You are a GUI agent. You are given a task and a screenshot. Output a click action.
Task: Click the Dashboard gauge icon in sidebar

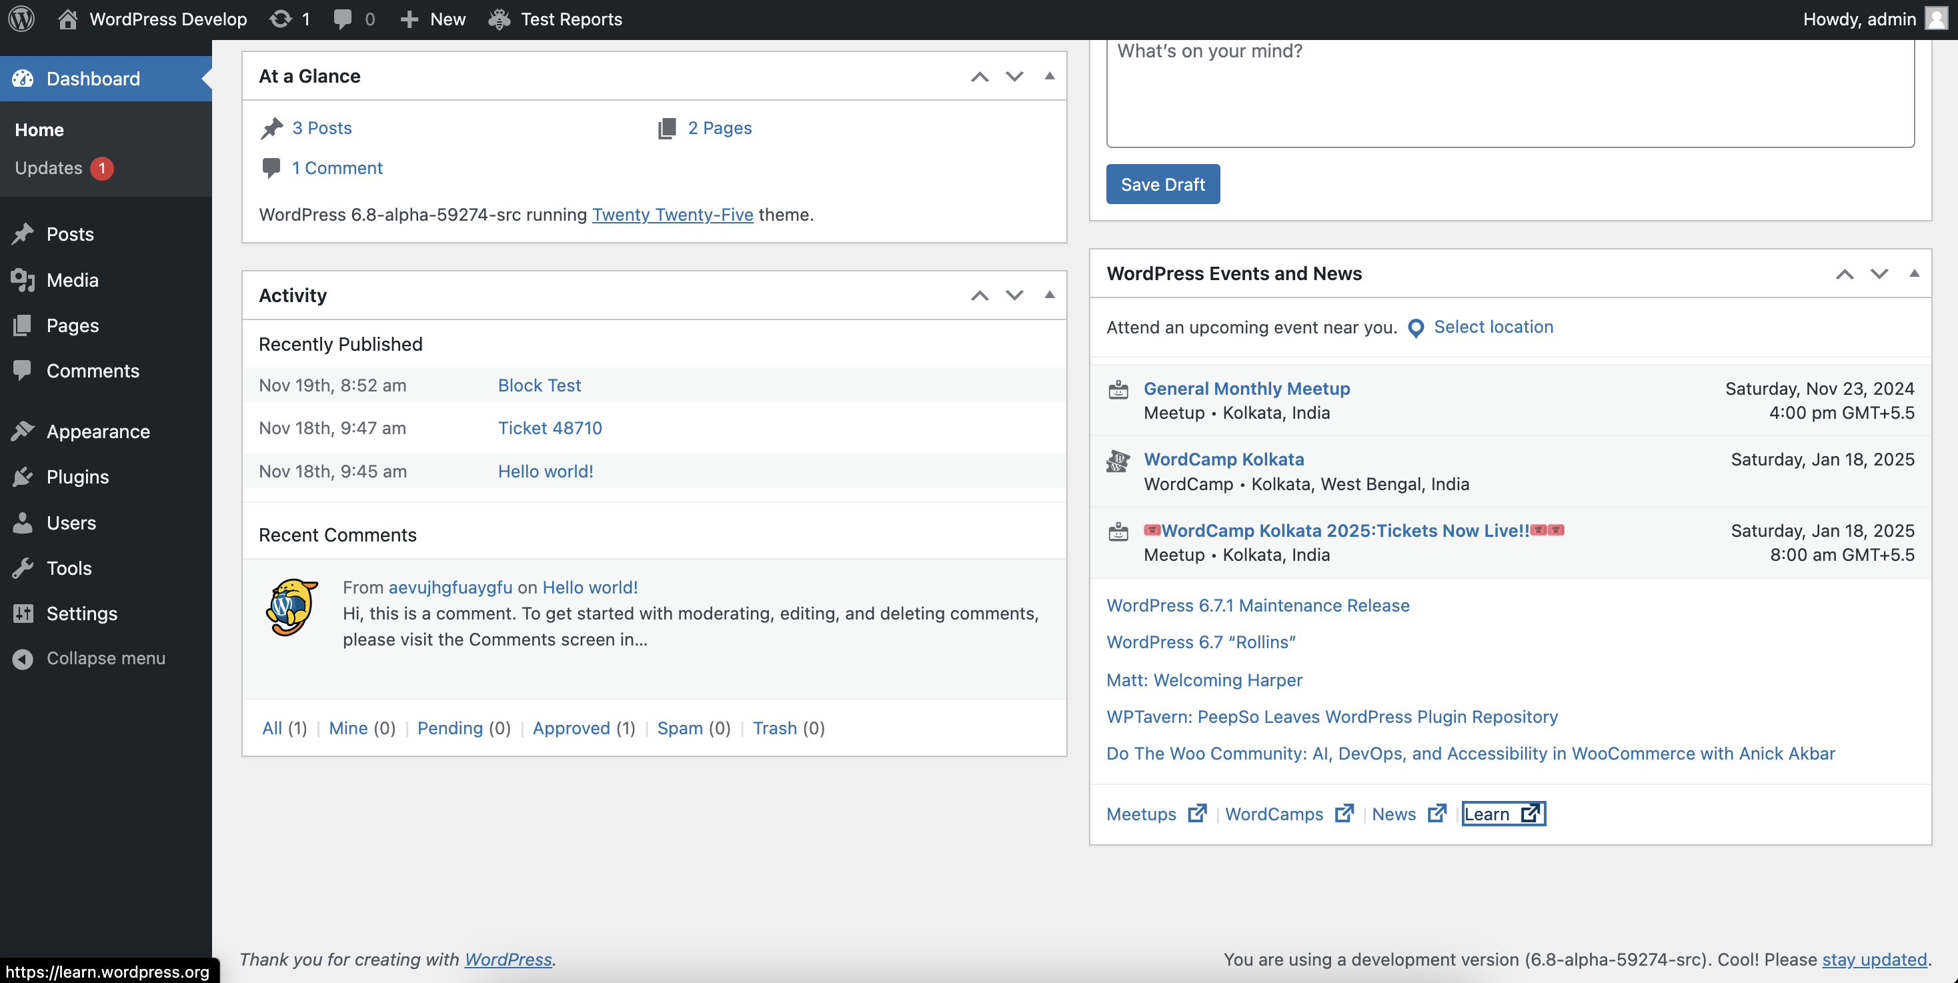pyautogui.click(x=23, y=78)
